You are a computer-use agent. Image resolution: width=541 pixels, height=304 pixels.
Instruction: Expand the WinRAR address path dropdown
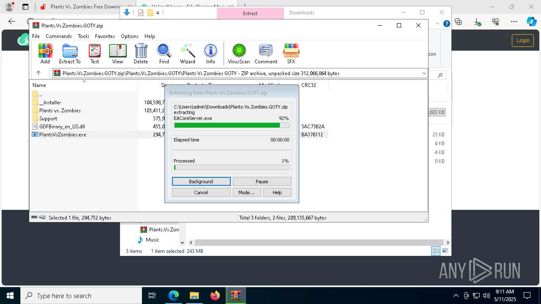pyautogui.click(x=424, y=73)
